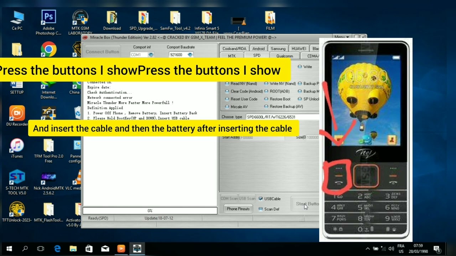
Task: Open the notification center icon
Action: tap(436, 249)
